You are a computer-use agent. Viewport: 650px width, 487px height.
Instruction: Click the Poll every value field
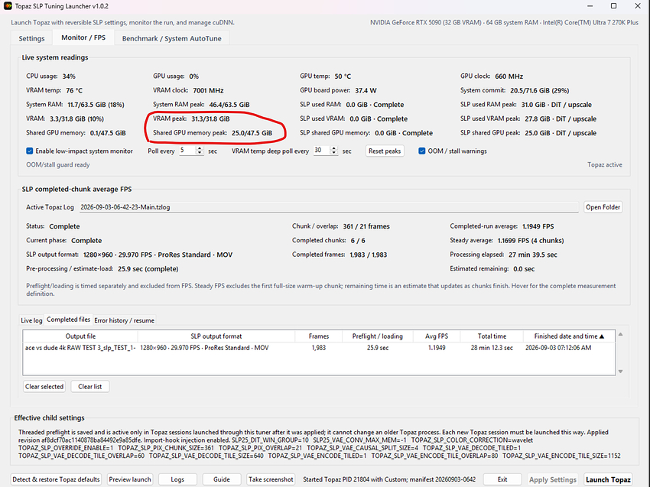click(187, 151)
